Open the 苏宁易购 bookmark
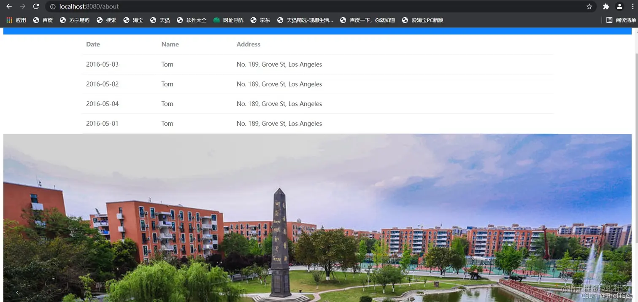The image size is (638, 302). [x=75, y=20]
